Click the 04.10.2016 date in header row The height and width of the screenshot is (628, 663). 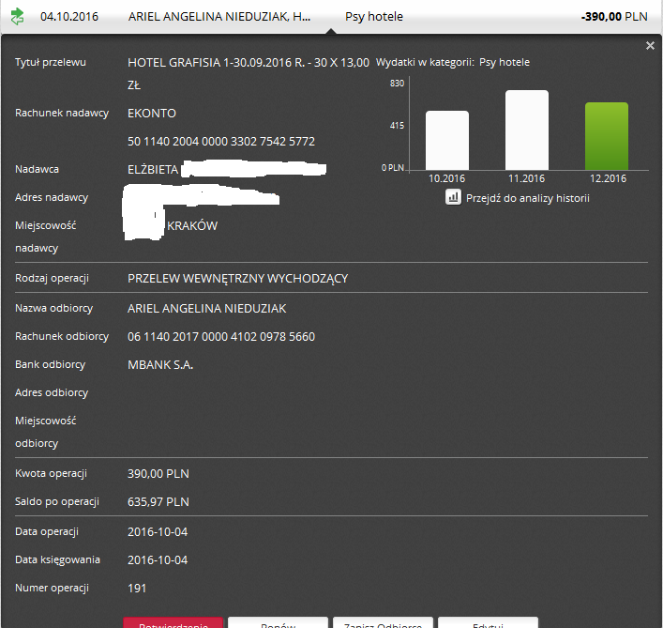tap(68, 17)
